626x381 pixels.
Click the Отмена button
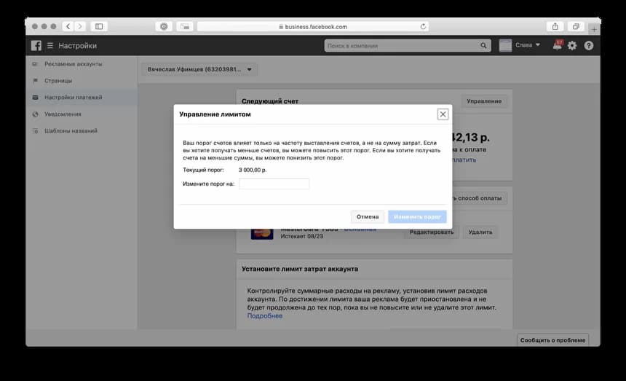[368, 216]
